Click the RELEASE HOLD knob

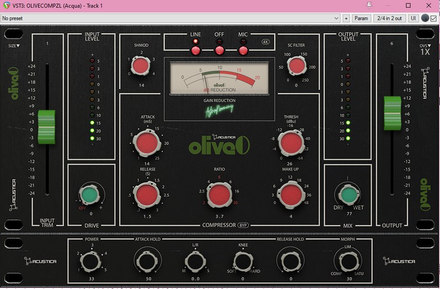pyautogui.click(x=290, y=261)
